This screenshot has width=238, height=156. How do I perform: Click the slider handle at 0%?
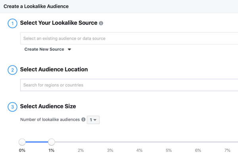point(22,142)
